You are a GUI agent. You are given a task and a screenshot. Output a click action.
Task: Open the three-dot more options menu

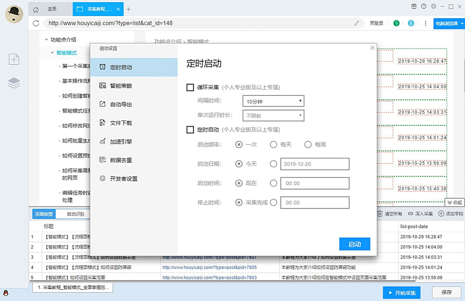425,23
